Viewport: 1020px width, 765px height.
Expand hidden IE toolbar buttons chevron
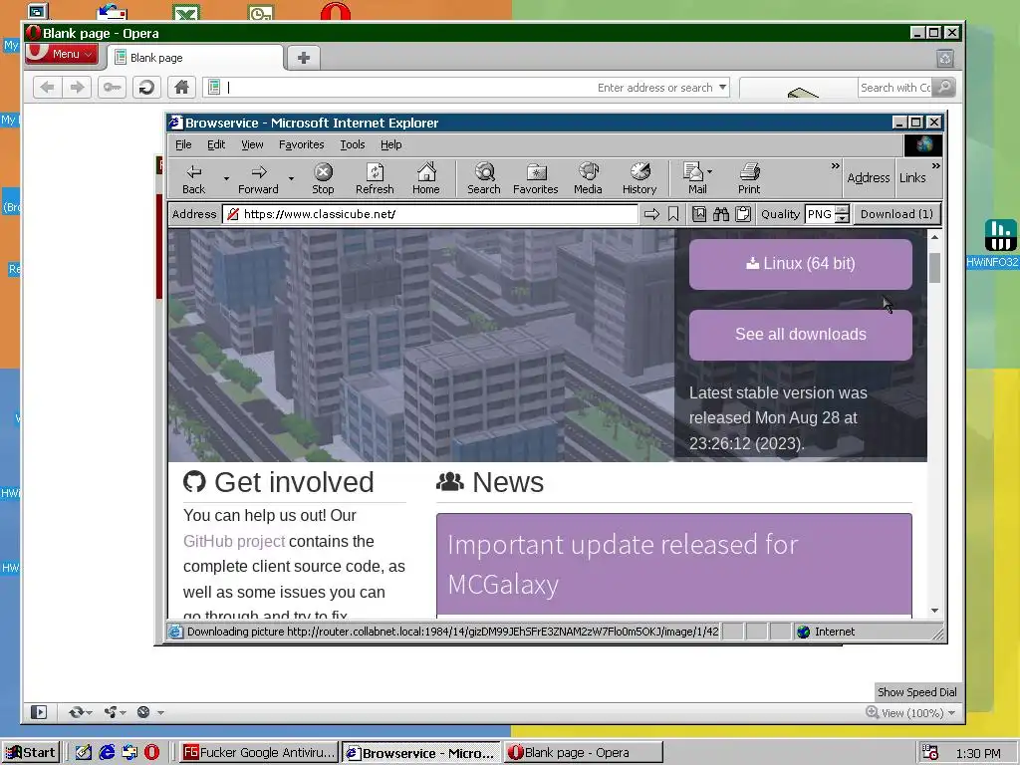click(836, 166)
